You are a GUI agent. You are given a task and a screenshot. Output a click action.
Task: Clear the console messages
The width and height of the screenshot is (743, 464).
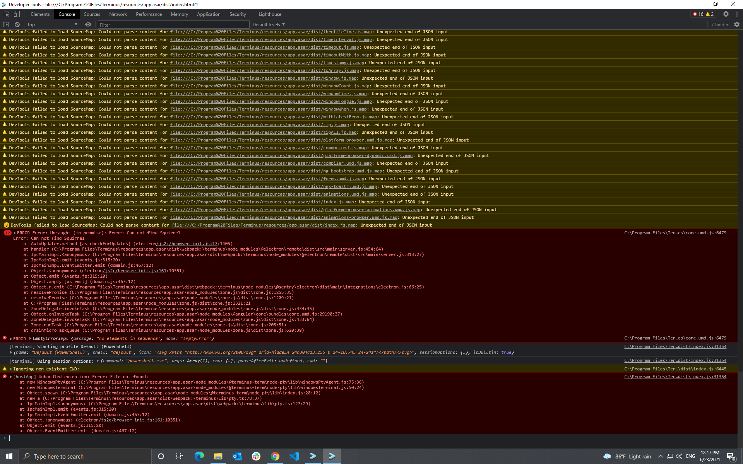coord(17,24)
